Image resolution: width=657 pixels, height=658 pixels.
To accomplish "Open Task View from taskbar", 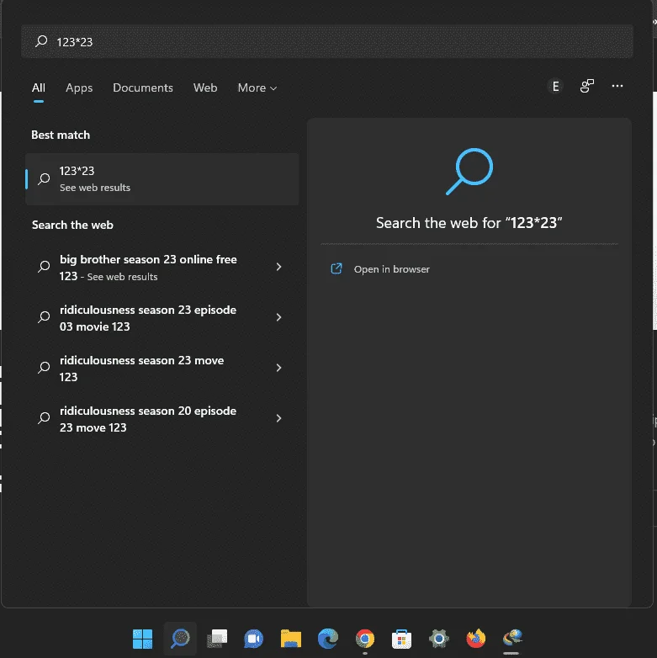I will point(217,639).
